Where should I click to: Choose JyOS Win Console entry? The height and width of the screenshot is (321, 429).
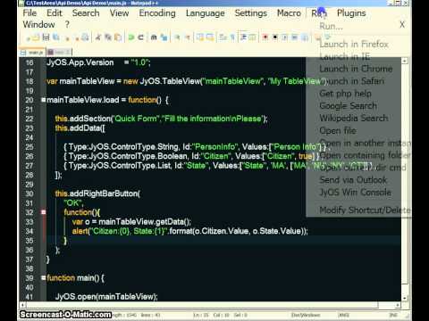click(355, 193)
